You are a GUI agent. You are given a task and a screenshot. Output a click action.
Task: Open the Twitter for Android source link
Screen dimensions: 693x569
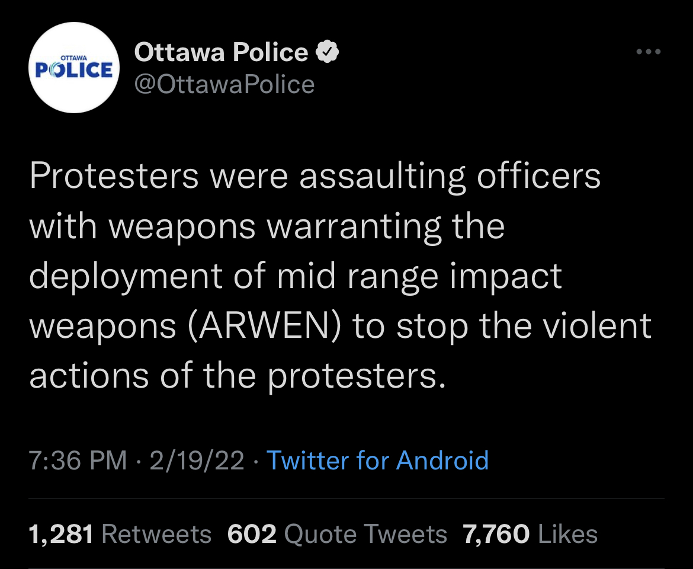[377, 461]
